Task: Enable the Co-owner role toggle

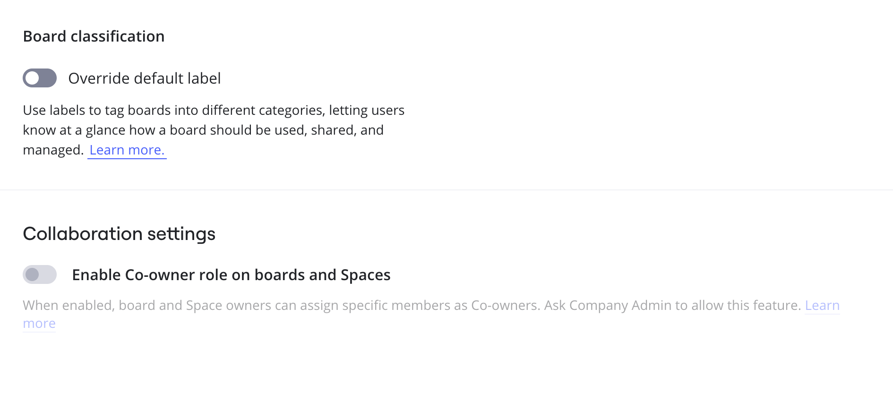Action: [40, 274]
